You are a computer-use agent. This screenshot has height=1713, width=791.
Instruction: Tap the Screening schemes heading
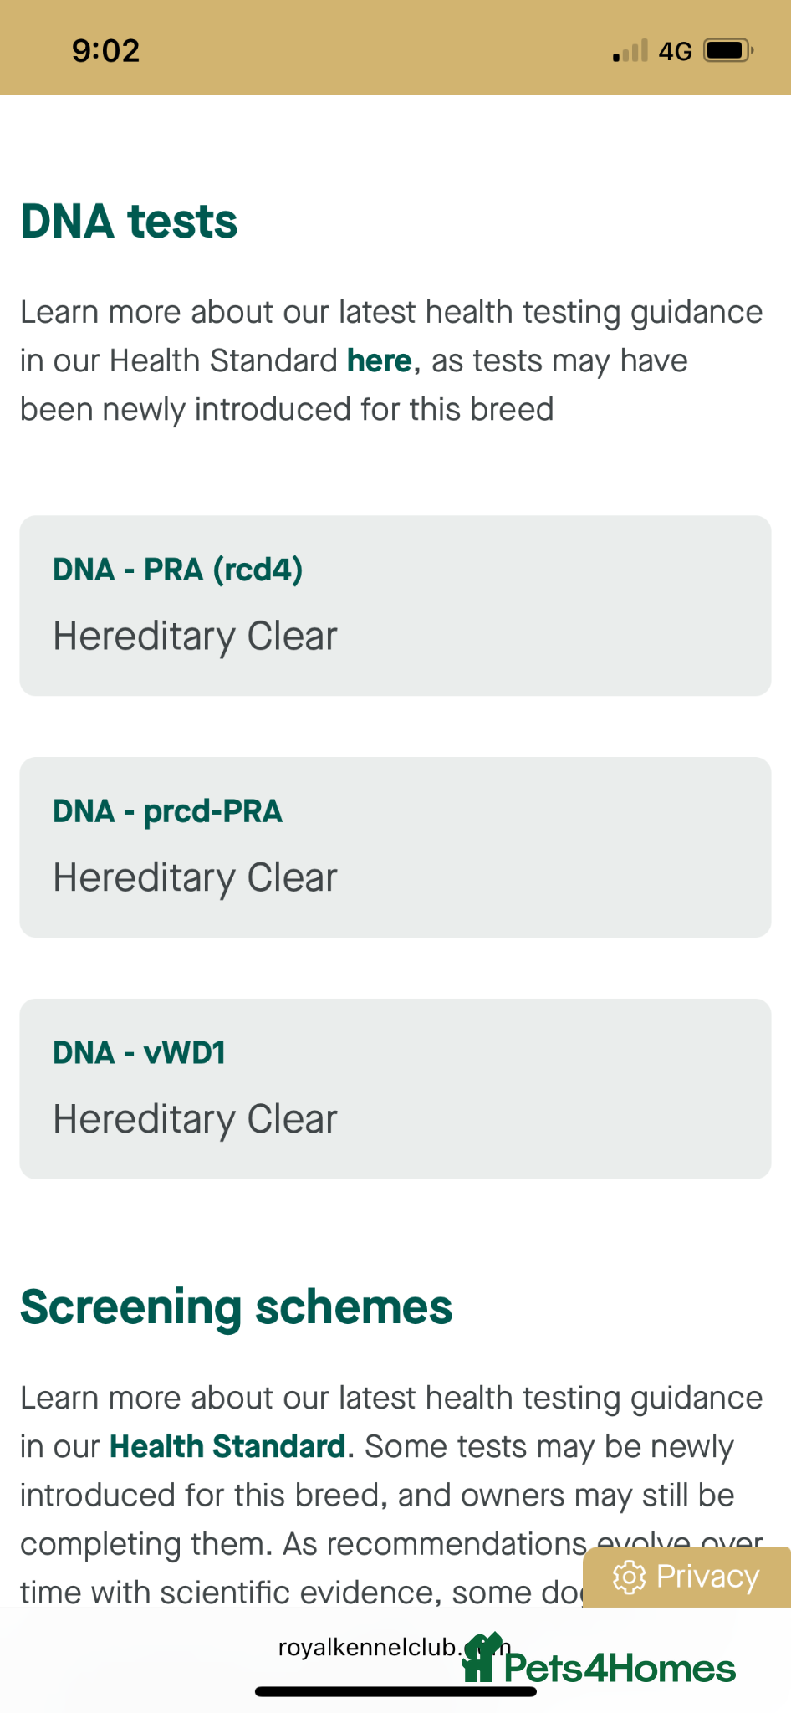pyautogui.click(x=236, y=1307)
